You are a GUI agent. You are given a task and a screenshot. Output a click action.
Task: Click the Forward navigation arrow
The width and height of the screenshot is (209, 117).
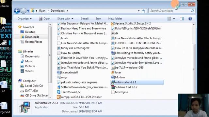click(x=23, y=11)
